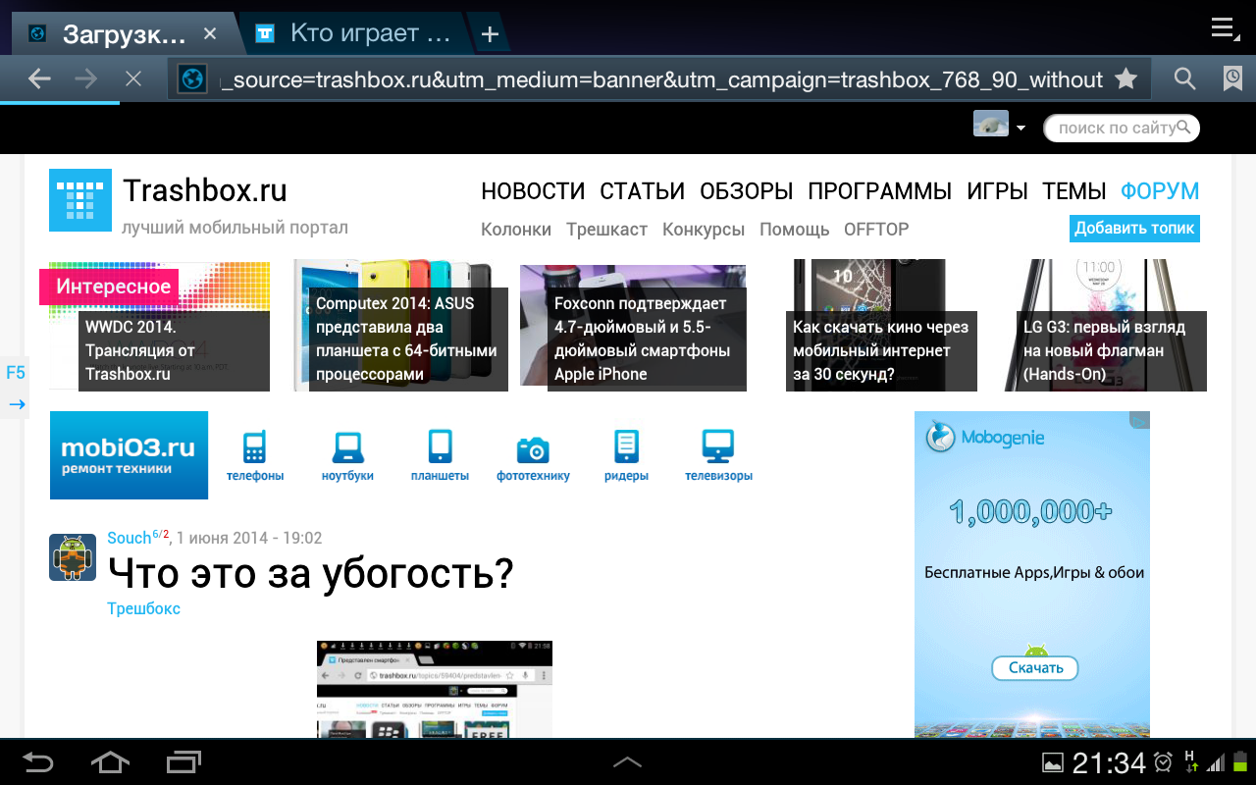Open the ИГРЫ menu item
The width and height of the screenshot is (1256, 785).
coord(997,191)
